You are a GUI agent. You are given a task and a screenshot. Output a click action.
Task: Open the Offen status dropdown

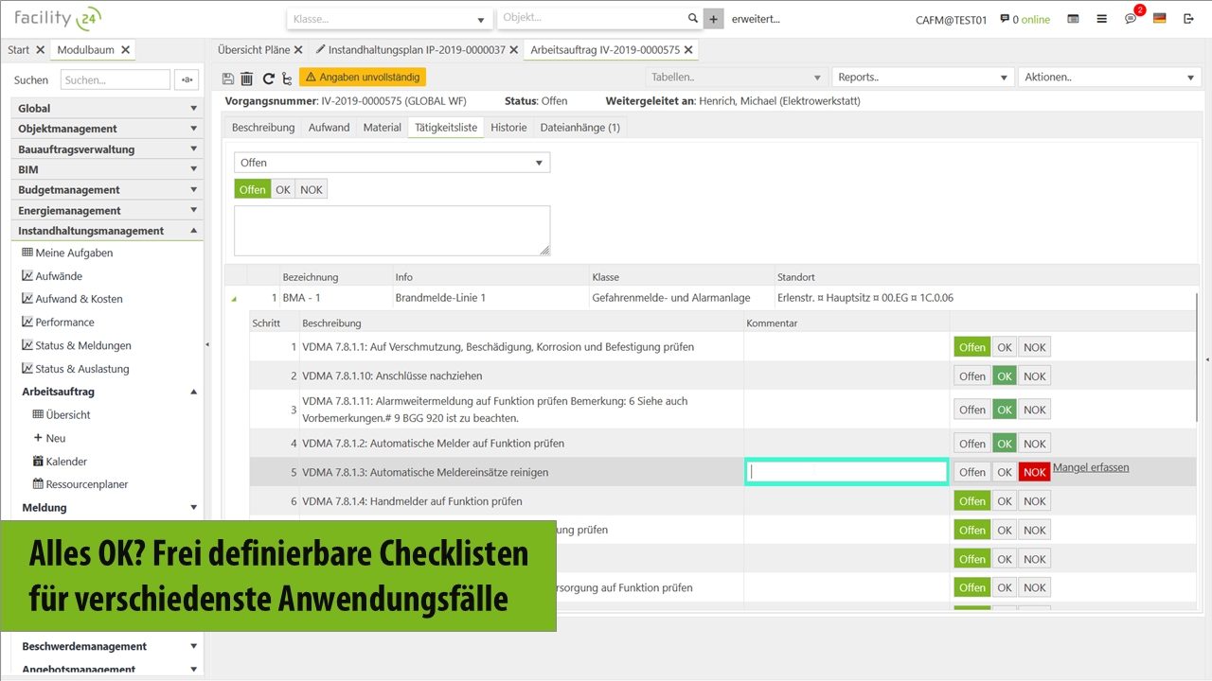[x=392, y=163]
